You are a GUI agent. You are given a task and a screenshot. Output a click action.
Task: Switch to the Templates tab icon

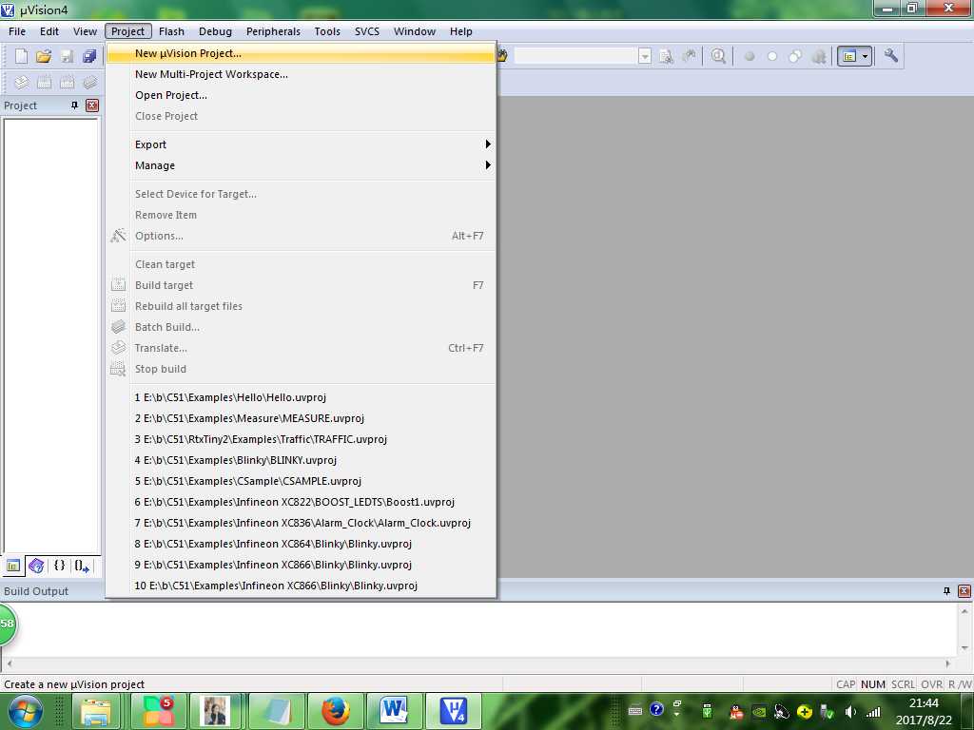[x=82, y=566]
